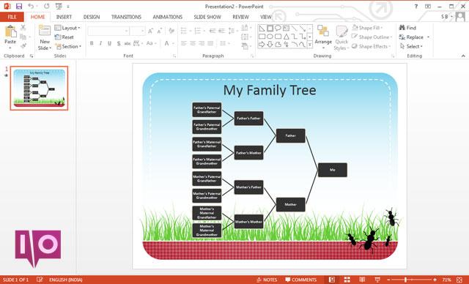Select the Oval shape in gallery
The height and width of the screenshot is (284, 469).
pos(270,37)
